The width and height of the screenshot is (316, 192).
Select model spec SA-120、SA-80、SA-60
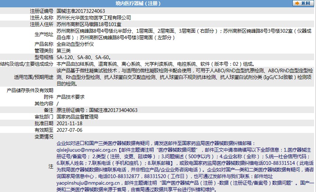84,57
